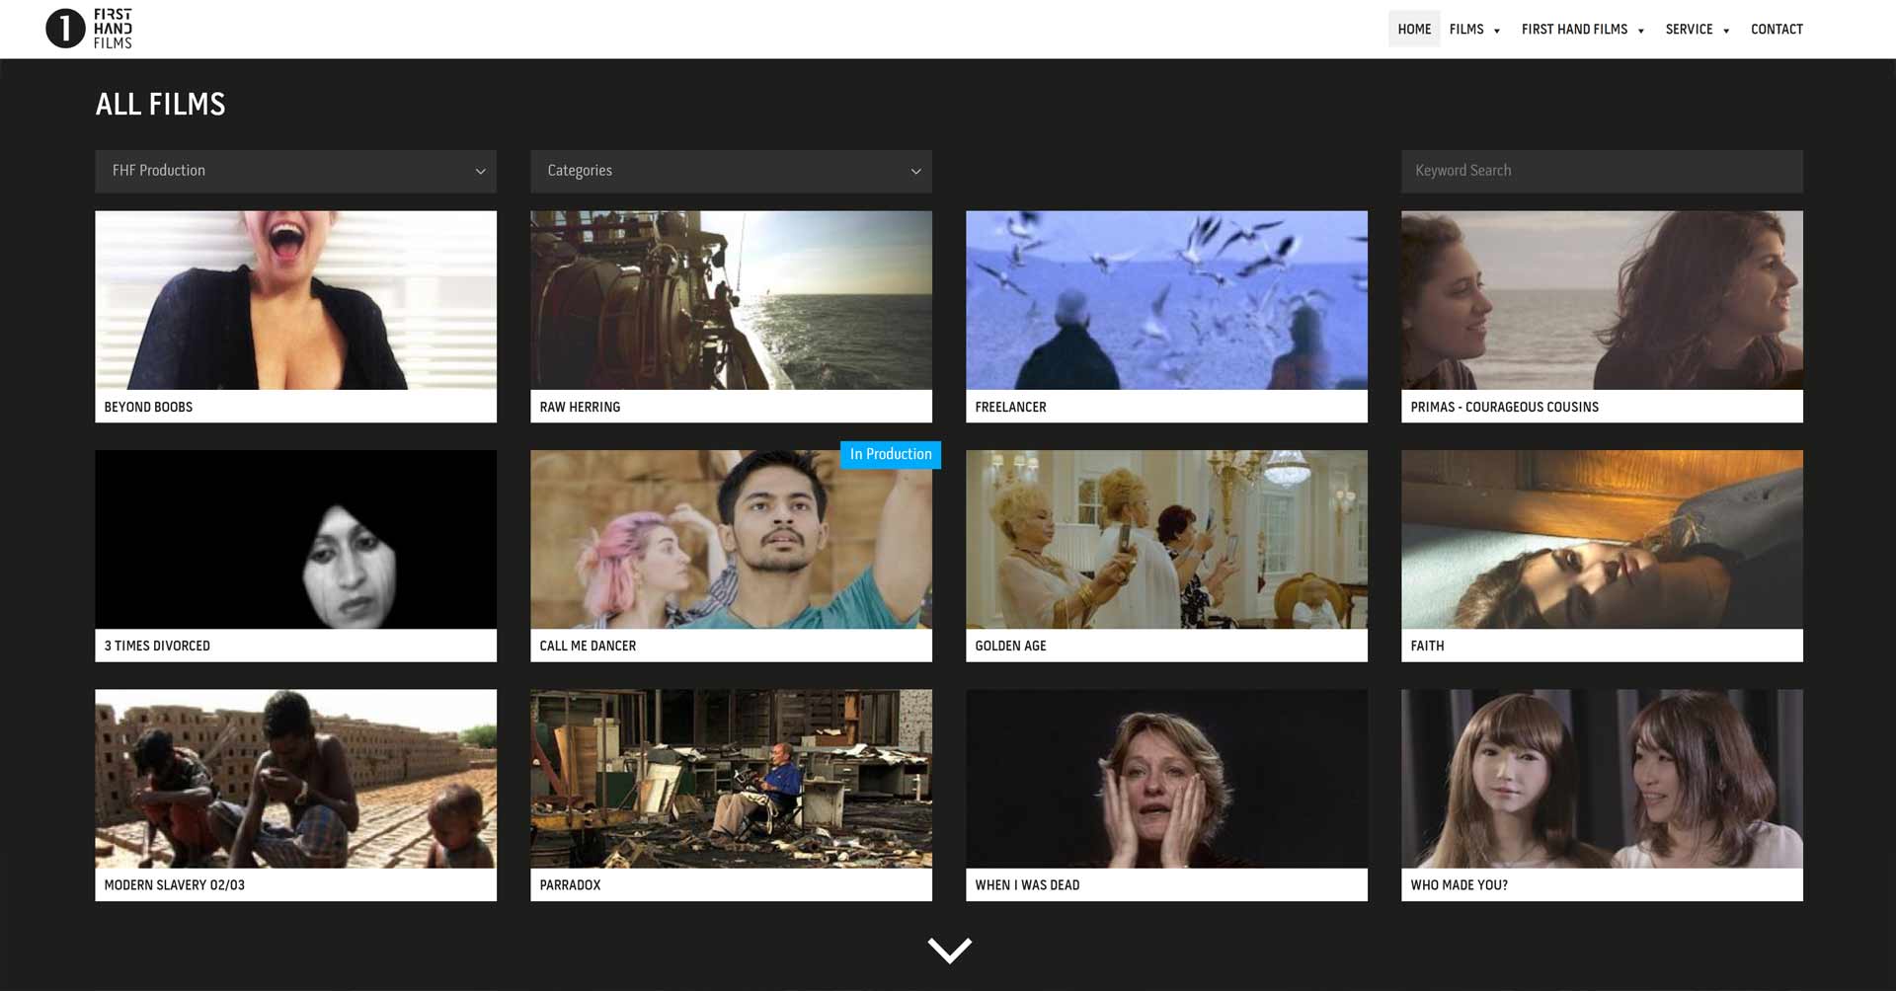Image resolution: width=1896 pixels, height=991 pixels.
Task: Click the WHO MADE YOU? title
Action: tap(1459, 885)
